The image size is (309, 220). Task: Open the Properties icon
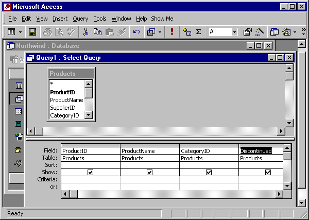247,32
